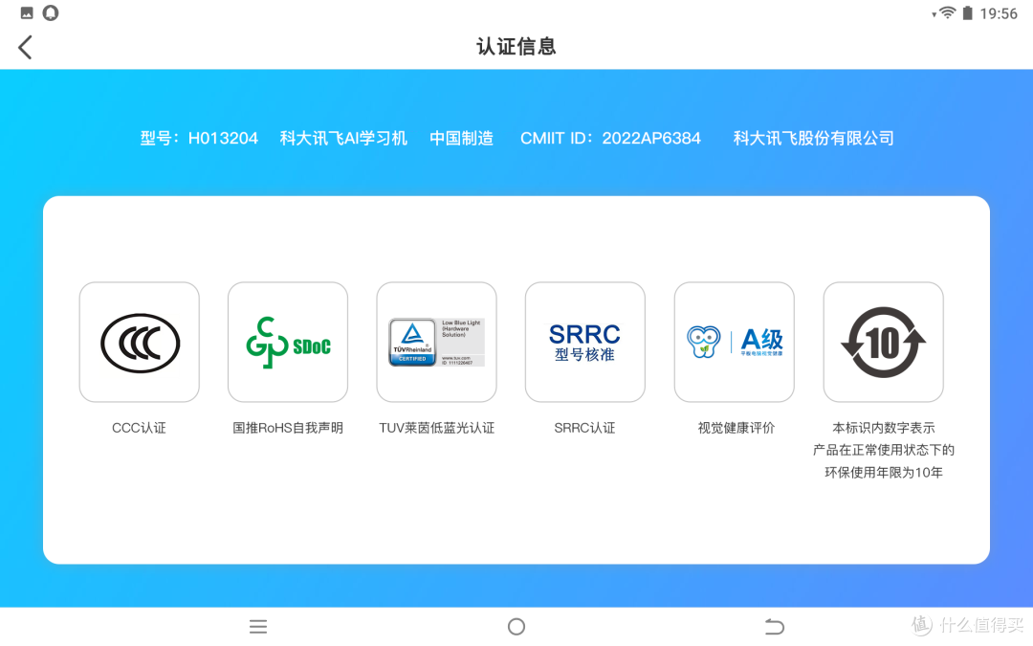Tap the image notification icon in status bar
This screenshot has width=1033, height=646.
[27, 13]
